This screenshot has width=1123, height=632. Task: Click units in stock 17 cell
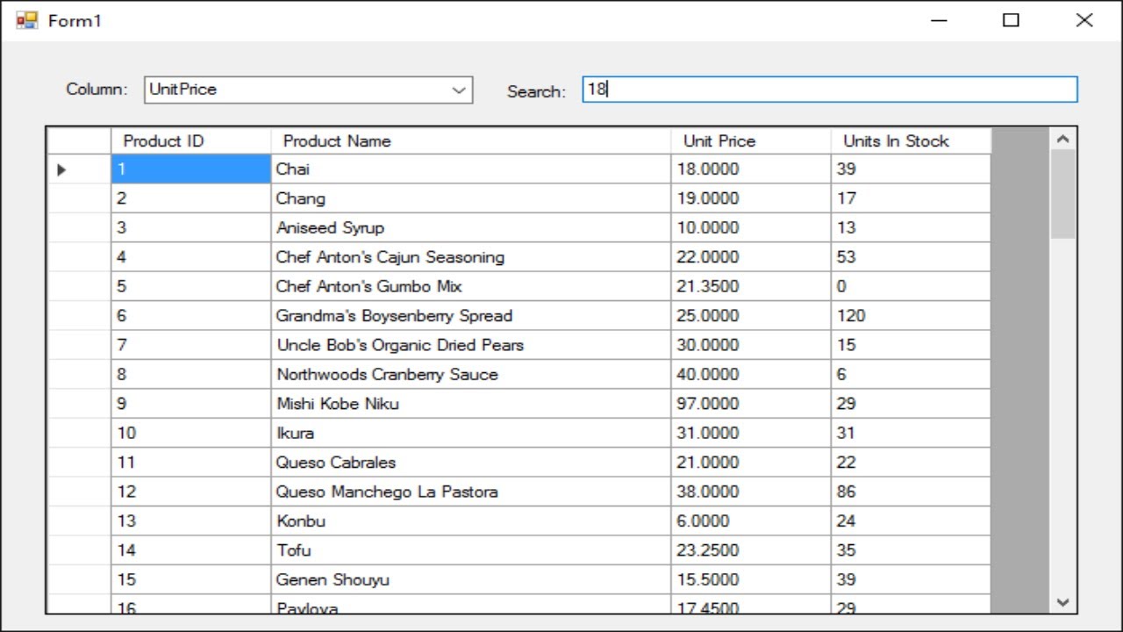click(x=911, y=198)
